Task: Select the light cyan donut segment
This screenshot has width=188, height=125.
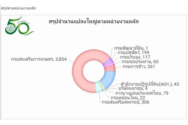Action: click(x=99, y=87)
